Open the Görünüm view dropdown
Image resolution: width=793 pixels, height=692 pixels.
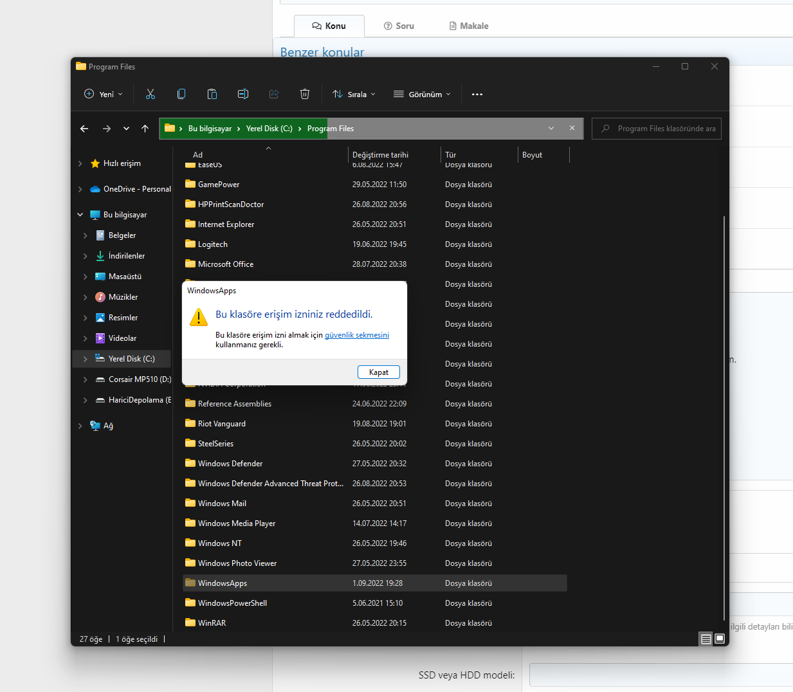[x=422, y=94]
